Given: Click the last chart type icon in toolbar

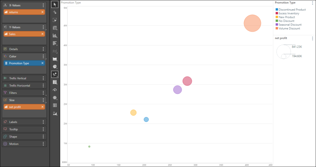Looking at the screenshot, I should click(x=55, y=113).
